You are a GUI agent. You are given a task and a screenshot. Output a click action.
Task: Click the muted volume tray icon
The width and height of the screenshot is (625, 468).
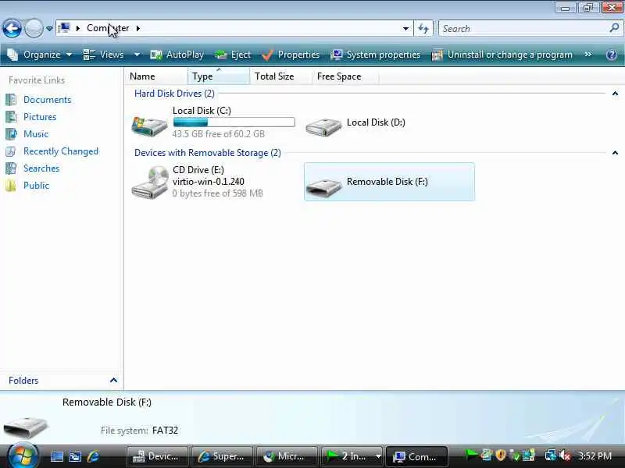[565, 456]
